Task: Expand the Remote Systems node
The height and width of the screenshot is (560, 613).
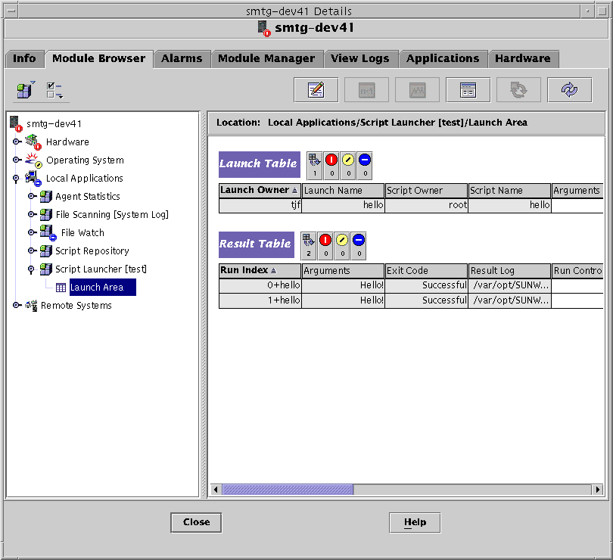Action: click(x=17, y=305)
